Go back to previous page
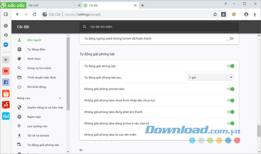This screenshot has width=261, height=154. [18, 15]
